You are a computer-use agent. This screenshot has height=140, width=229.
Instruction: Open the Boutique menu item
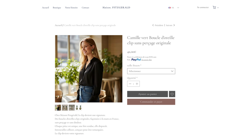tap(57, 7)
